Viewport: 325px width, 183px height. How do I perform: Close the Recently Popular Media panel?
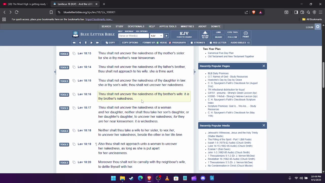264,126
